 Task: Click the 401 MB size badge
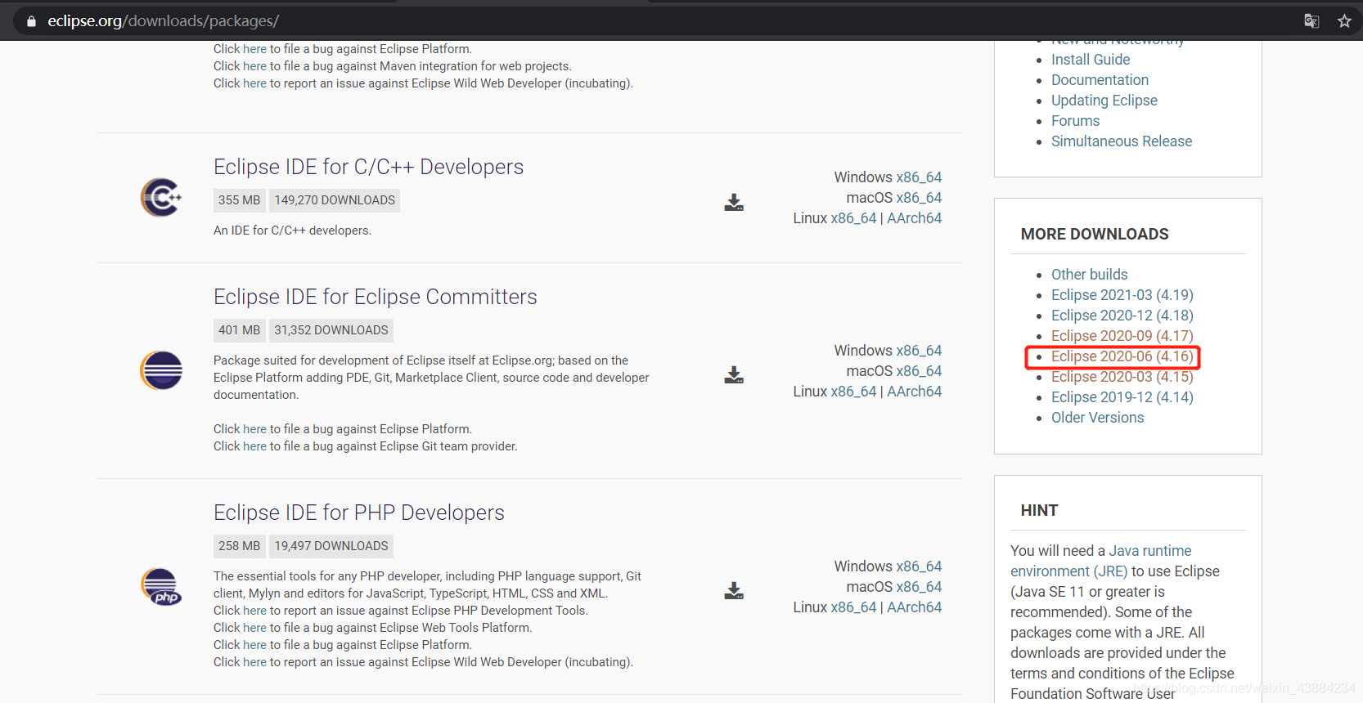click(x=239, y=330)
